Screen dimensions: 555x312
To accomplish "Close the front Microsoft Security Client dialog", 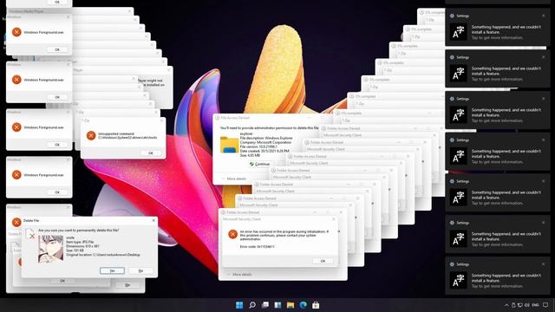I will (x=333, y=219).
